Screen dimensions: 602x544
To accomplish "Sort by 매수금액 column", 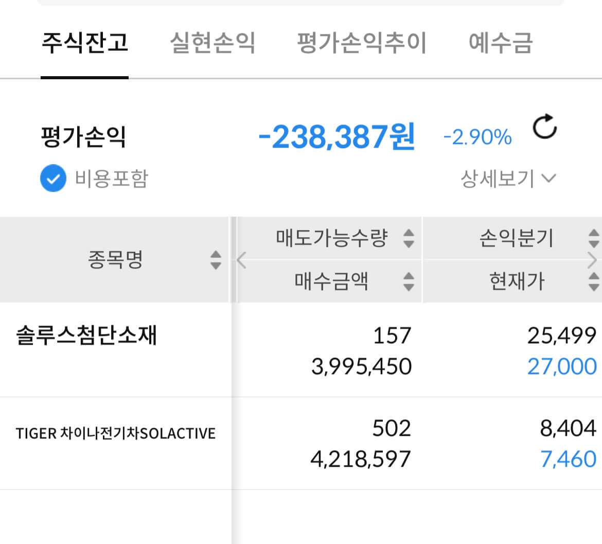I will [x=409, y=282].
